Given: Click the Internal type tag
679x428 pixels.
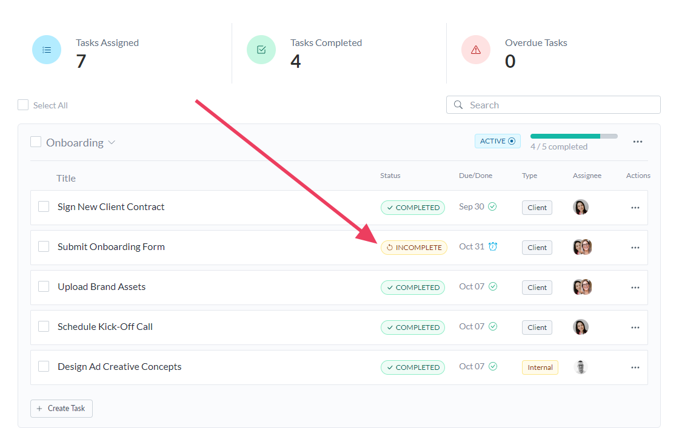Looking at the screenshot, I should 540,367.
